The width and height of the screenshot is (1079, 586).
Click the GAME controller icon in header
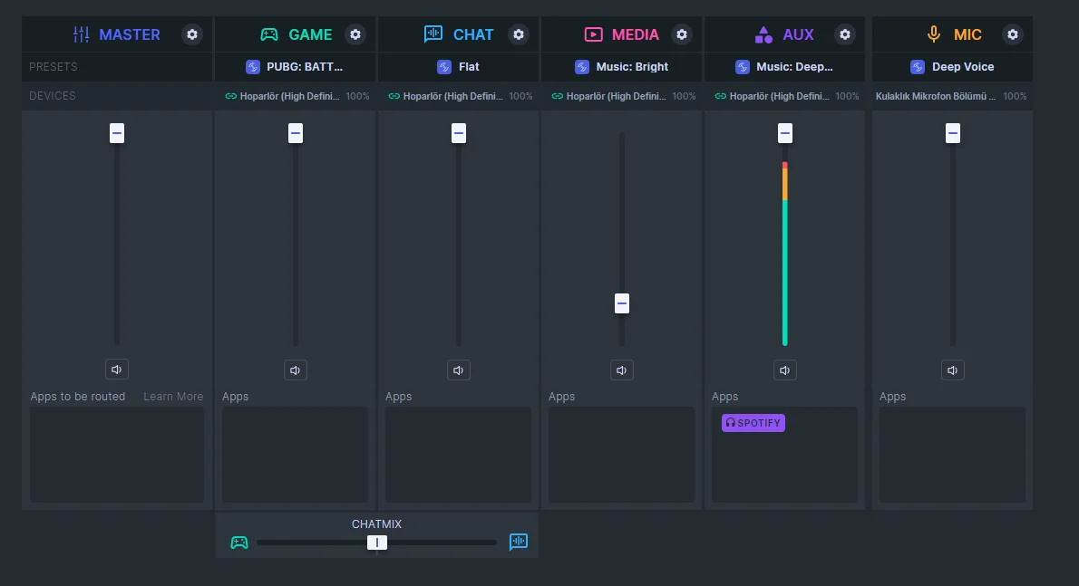pos(269,34)
